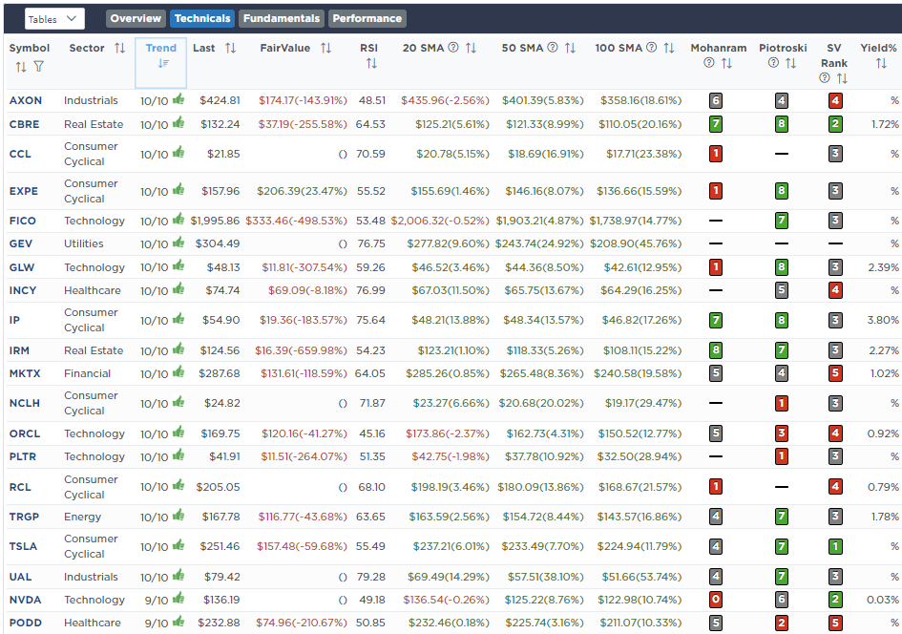The height and width of the screenshot is (634, 902).
Task: Open the CBRE symbol link
Action: click(x=24, y=124)
